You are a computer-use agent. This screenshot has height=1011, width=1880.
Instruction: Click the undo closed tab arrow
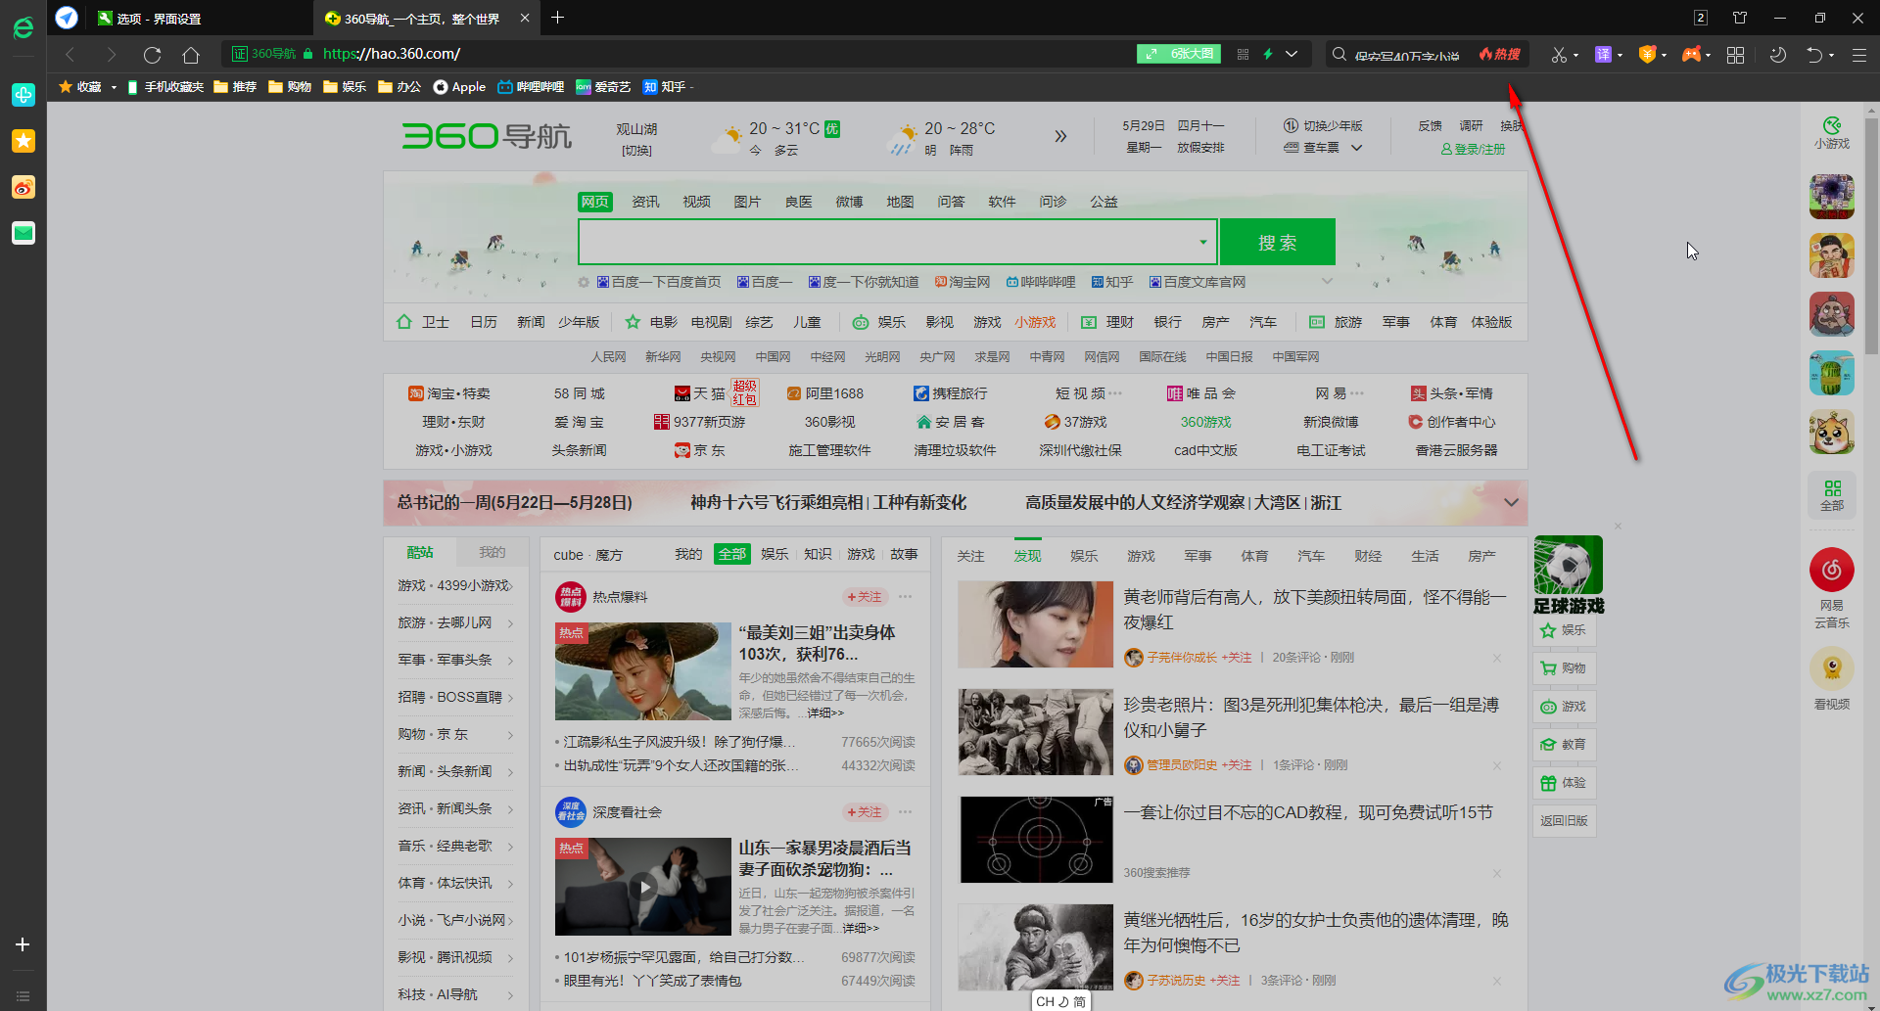pos(1814,55)
